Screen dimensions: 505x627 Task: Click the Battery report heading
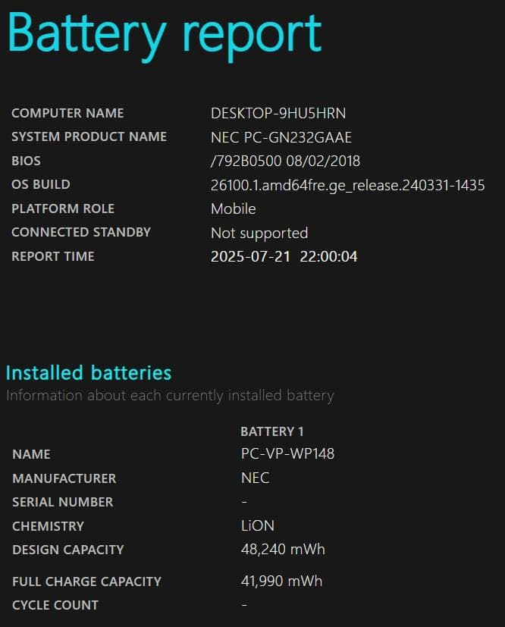click(165, 34)
